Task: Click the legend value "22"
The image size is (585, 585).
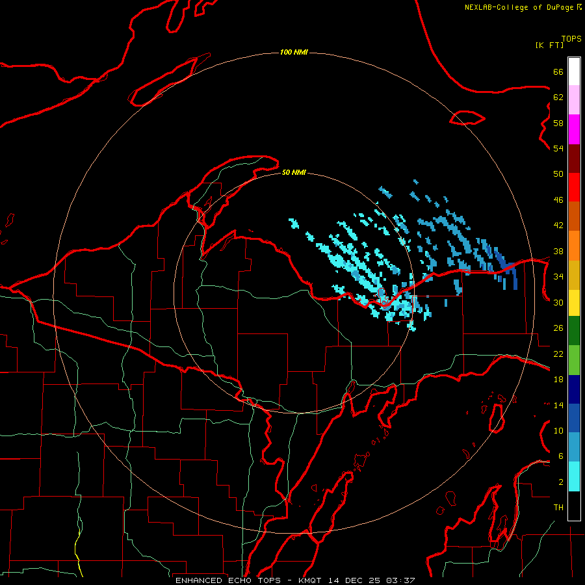Action: [558, 354]
